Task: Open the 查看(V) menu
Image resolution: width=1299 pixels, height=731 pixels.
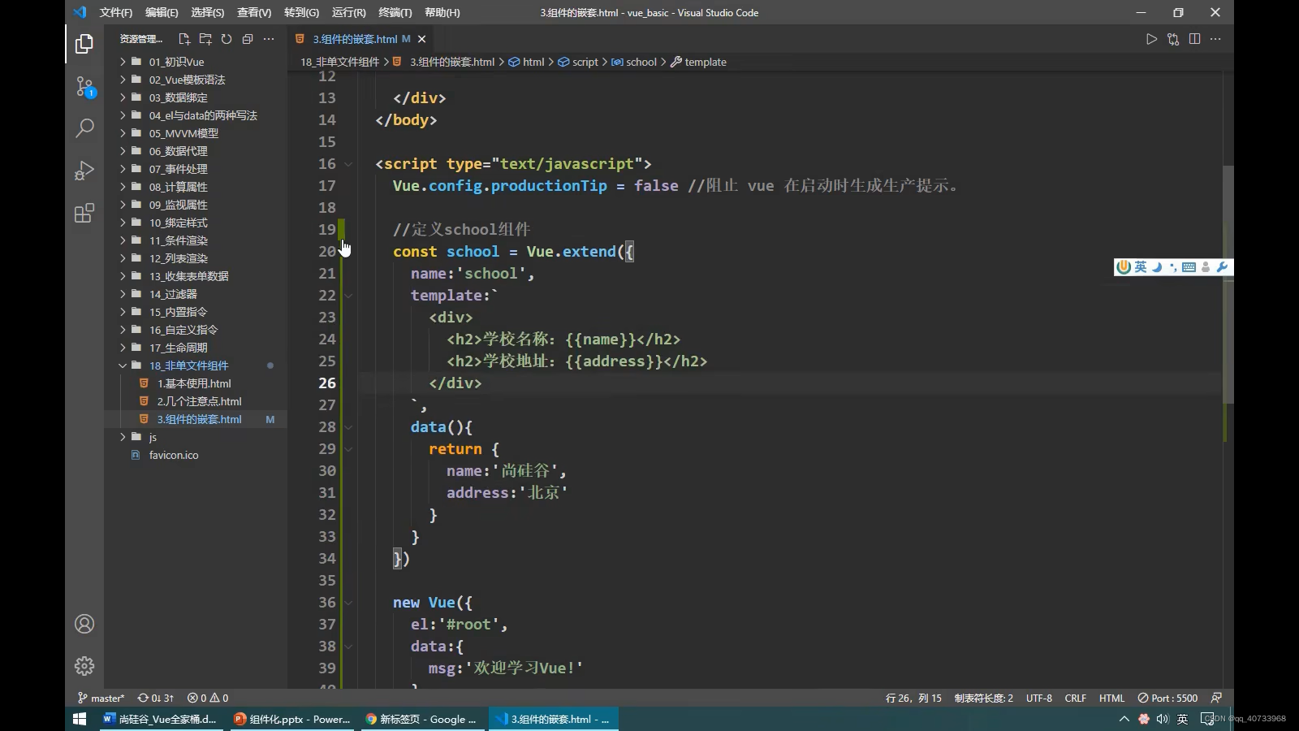Action: coord(254,12)
